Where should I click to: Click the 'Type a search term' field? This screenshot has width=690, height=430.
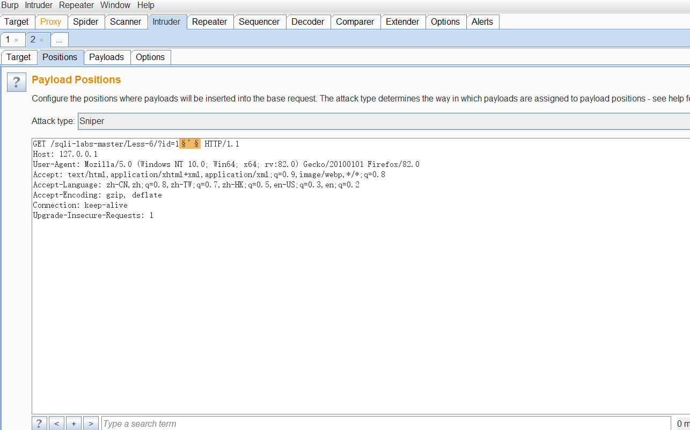[386, 424]
